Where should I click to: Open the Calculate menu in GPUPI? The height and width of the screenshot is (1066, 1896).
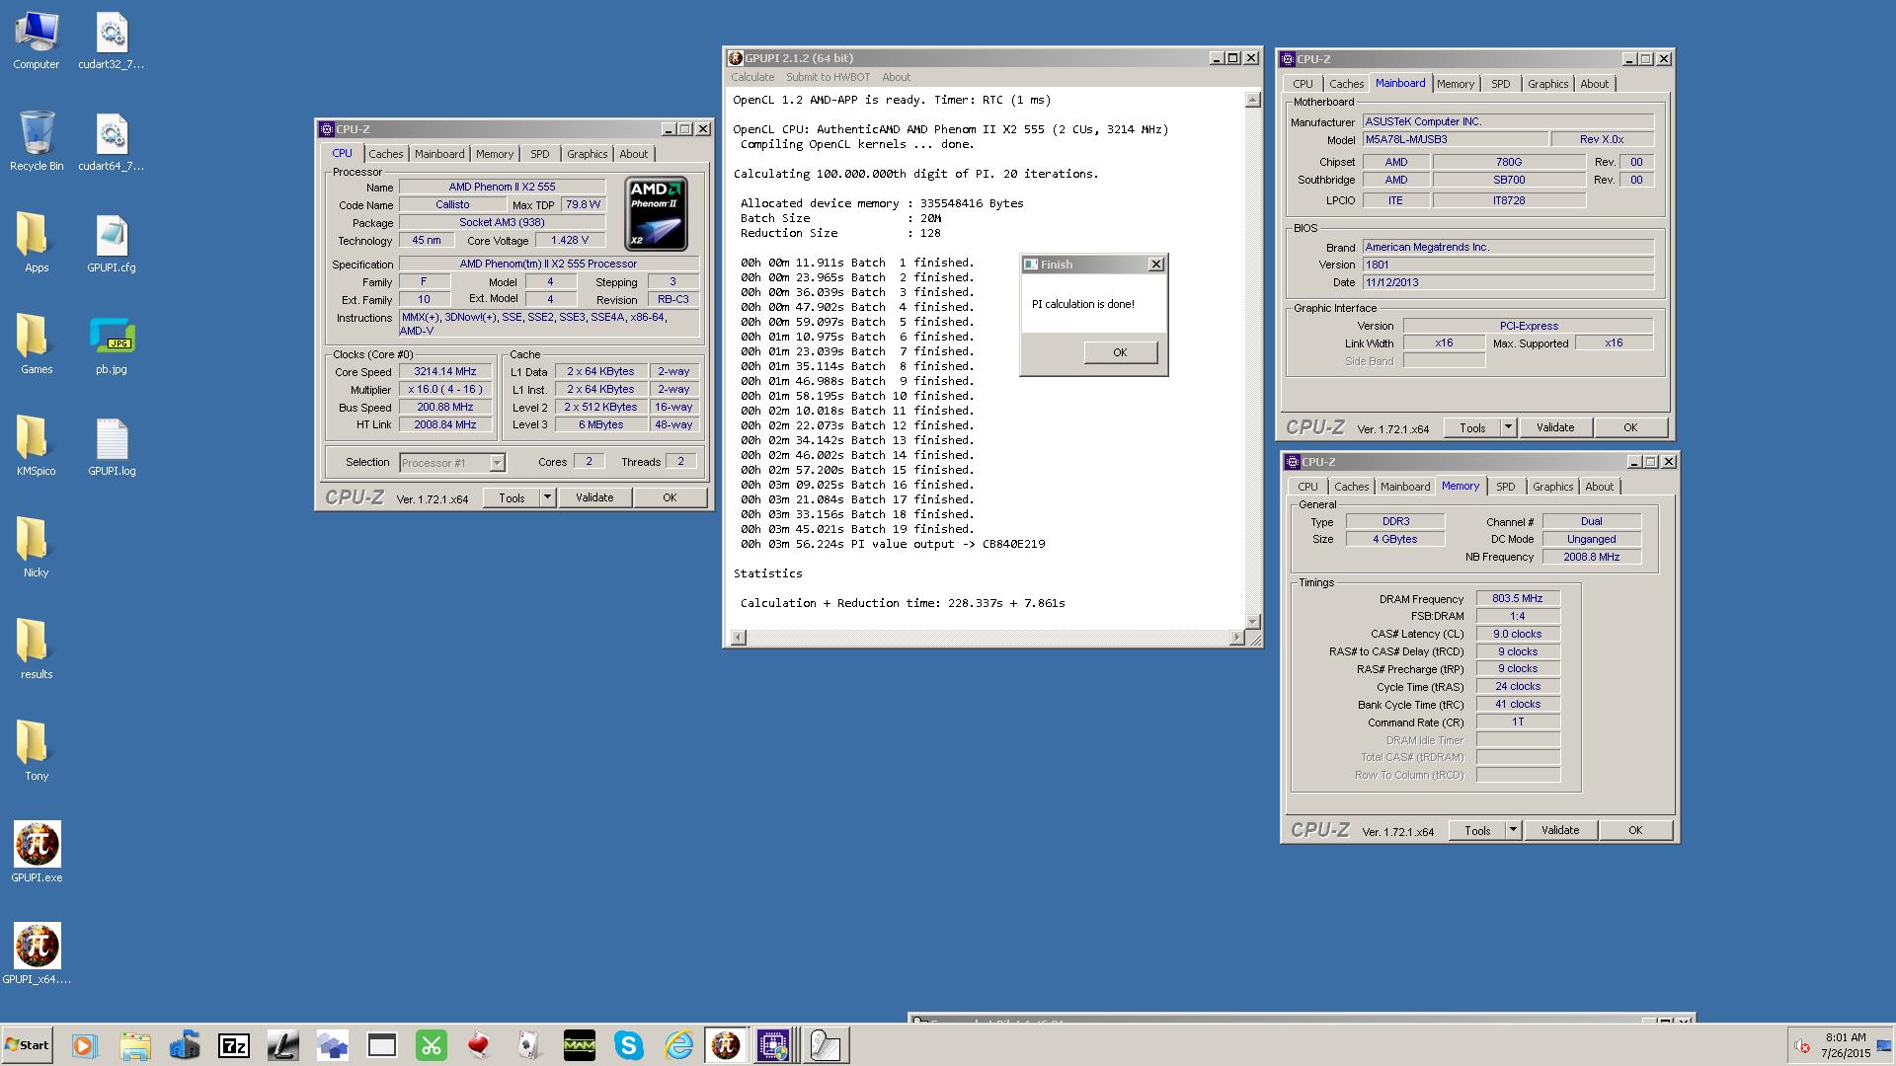point(752,77)
